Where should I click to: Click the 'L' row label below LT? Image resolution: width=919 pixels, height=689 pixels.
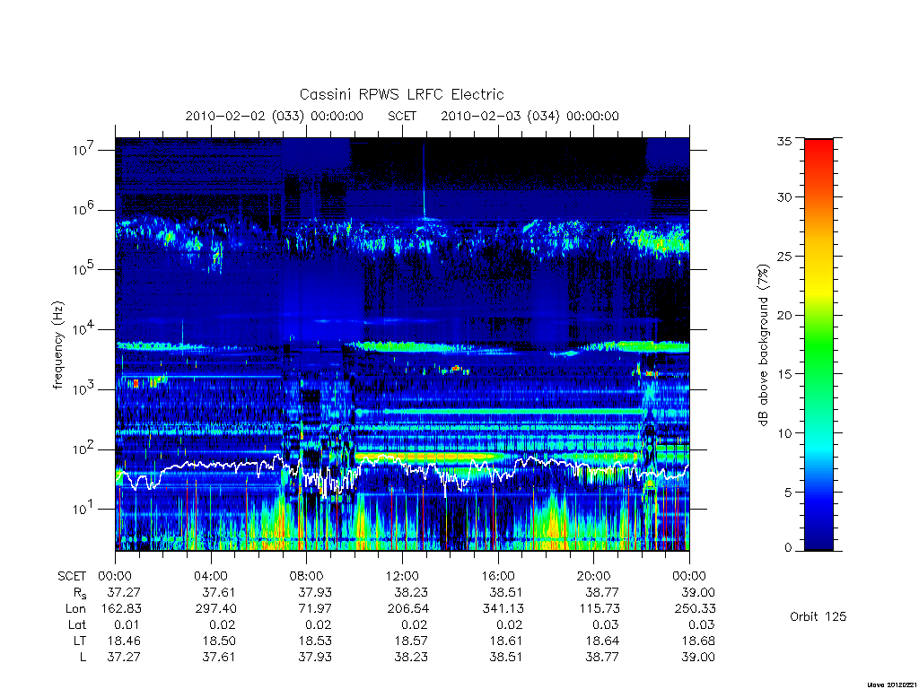tap(83, 657)
